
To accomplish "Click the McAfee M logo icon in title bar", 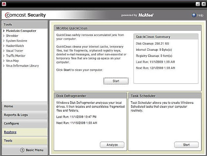I will (4, 4).
